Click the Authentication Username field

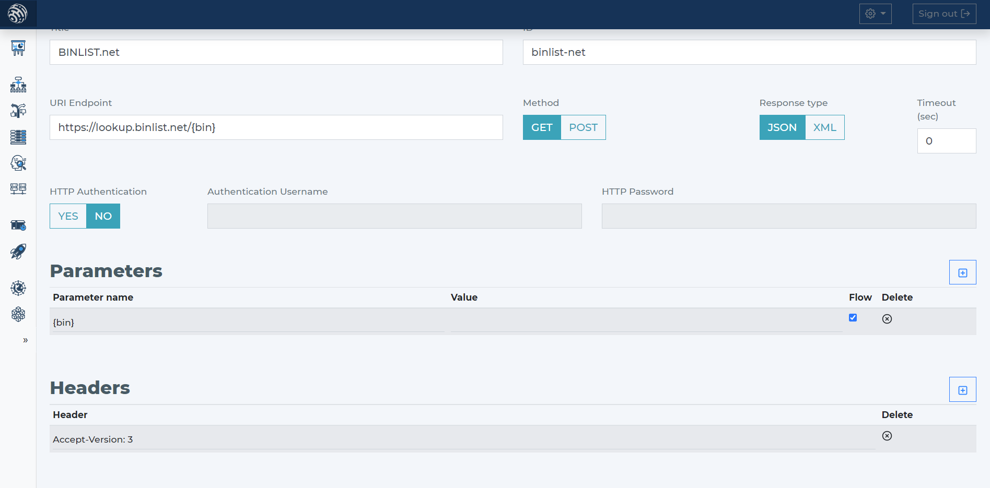click(394, 216)
